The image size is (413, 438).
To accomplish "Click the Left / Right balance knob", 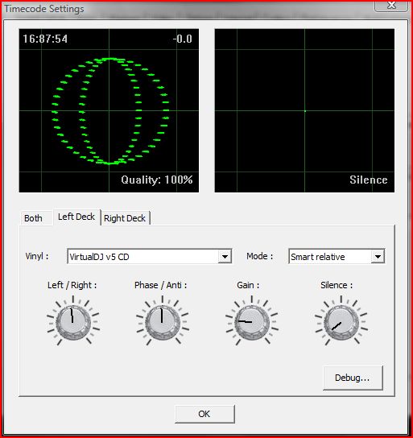I will (73, 322).
